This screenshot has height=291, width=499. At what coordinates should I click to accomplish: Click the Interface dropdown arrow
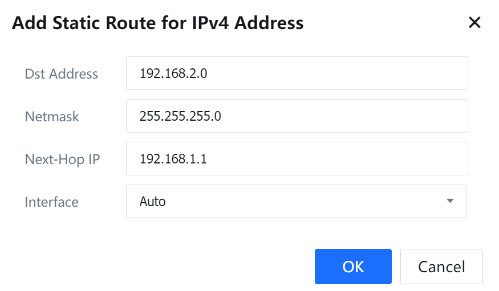450,201
